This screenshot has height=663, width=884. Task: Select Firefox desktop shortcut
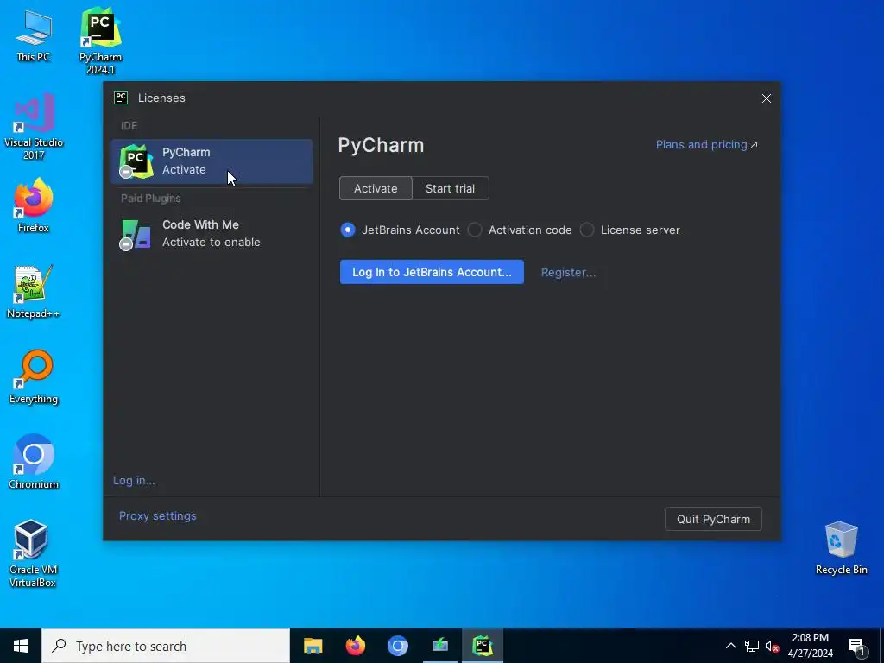[x=34, y=205]
